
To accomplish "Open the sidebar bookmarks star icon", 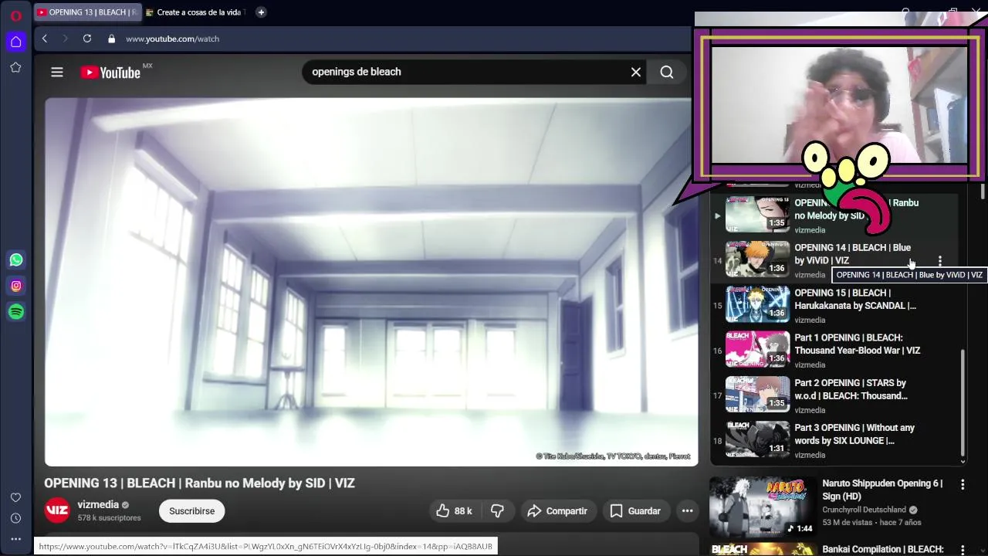I will point(15,68).
